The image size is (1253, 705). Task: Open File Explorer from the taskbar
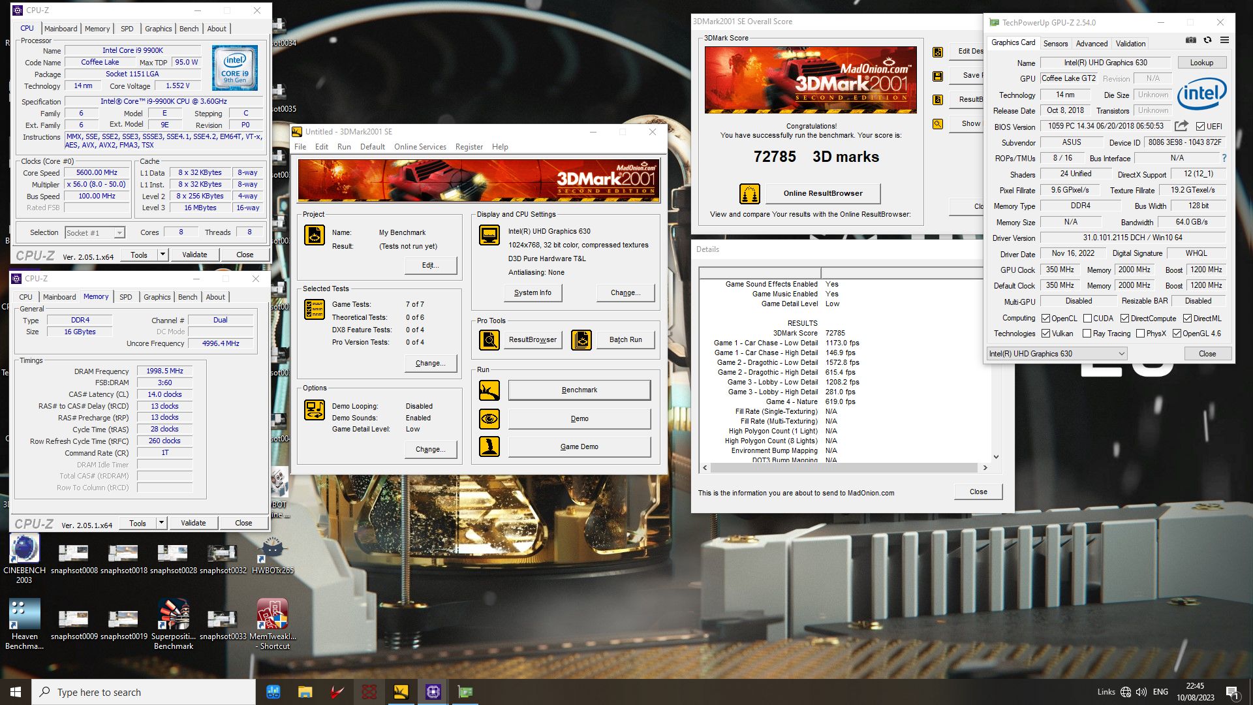click(x=305, y=692)
